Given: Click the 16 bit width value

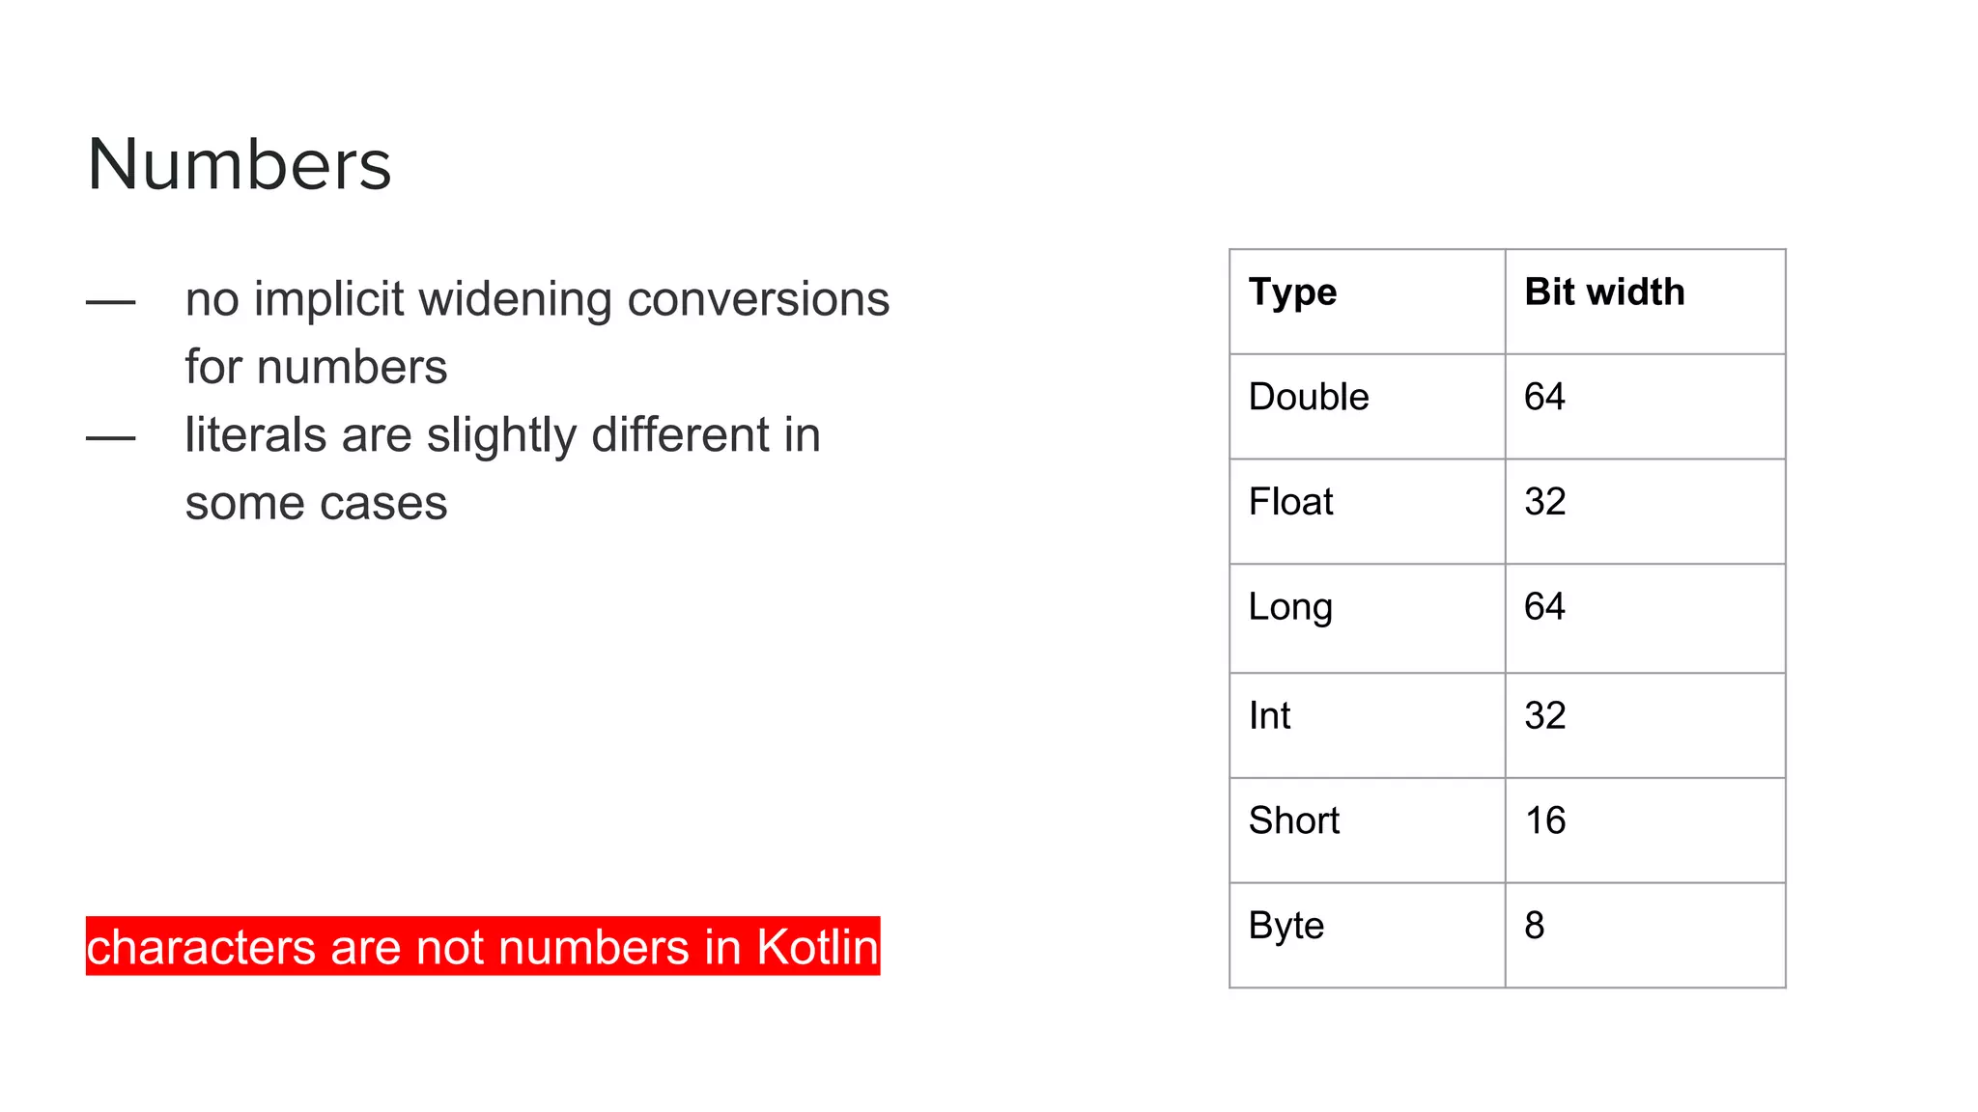Looking at the screenshot, I should [x=1544, y=820].
